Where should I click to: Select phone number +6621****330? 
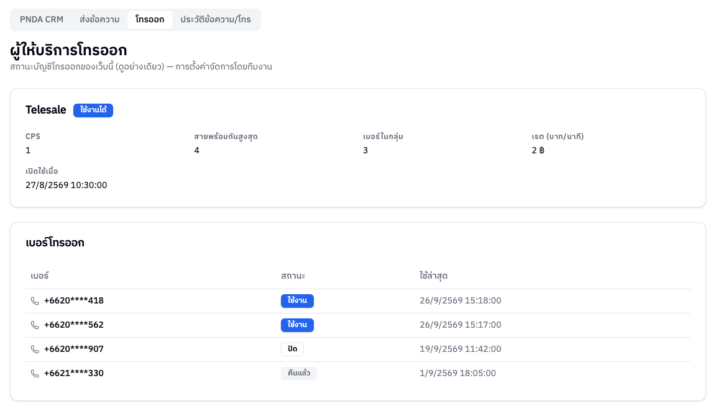coord(74,374)
